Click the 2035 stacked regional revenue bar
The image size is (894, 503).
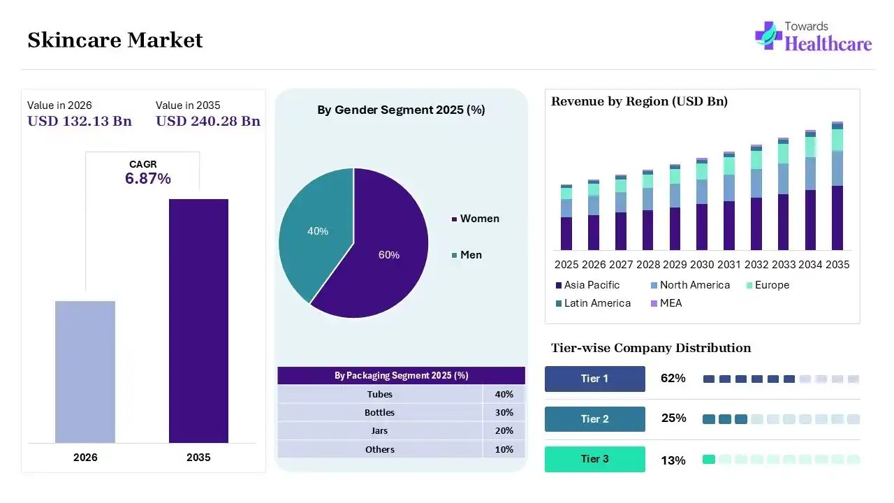(837, 186)
